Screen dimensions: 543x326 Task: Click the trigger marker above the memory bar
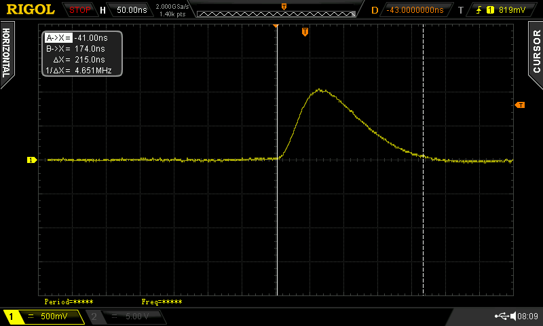tap(284, 7)
